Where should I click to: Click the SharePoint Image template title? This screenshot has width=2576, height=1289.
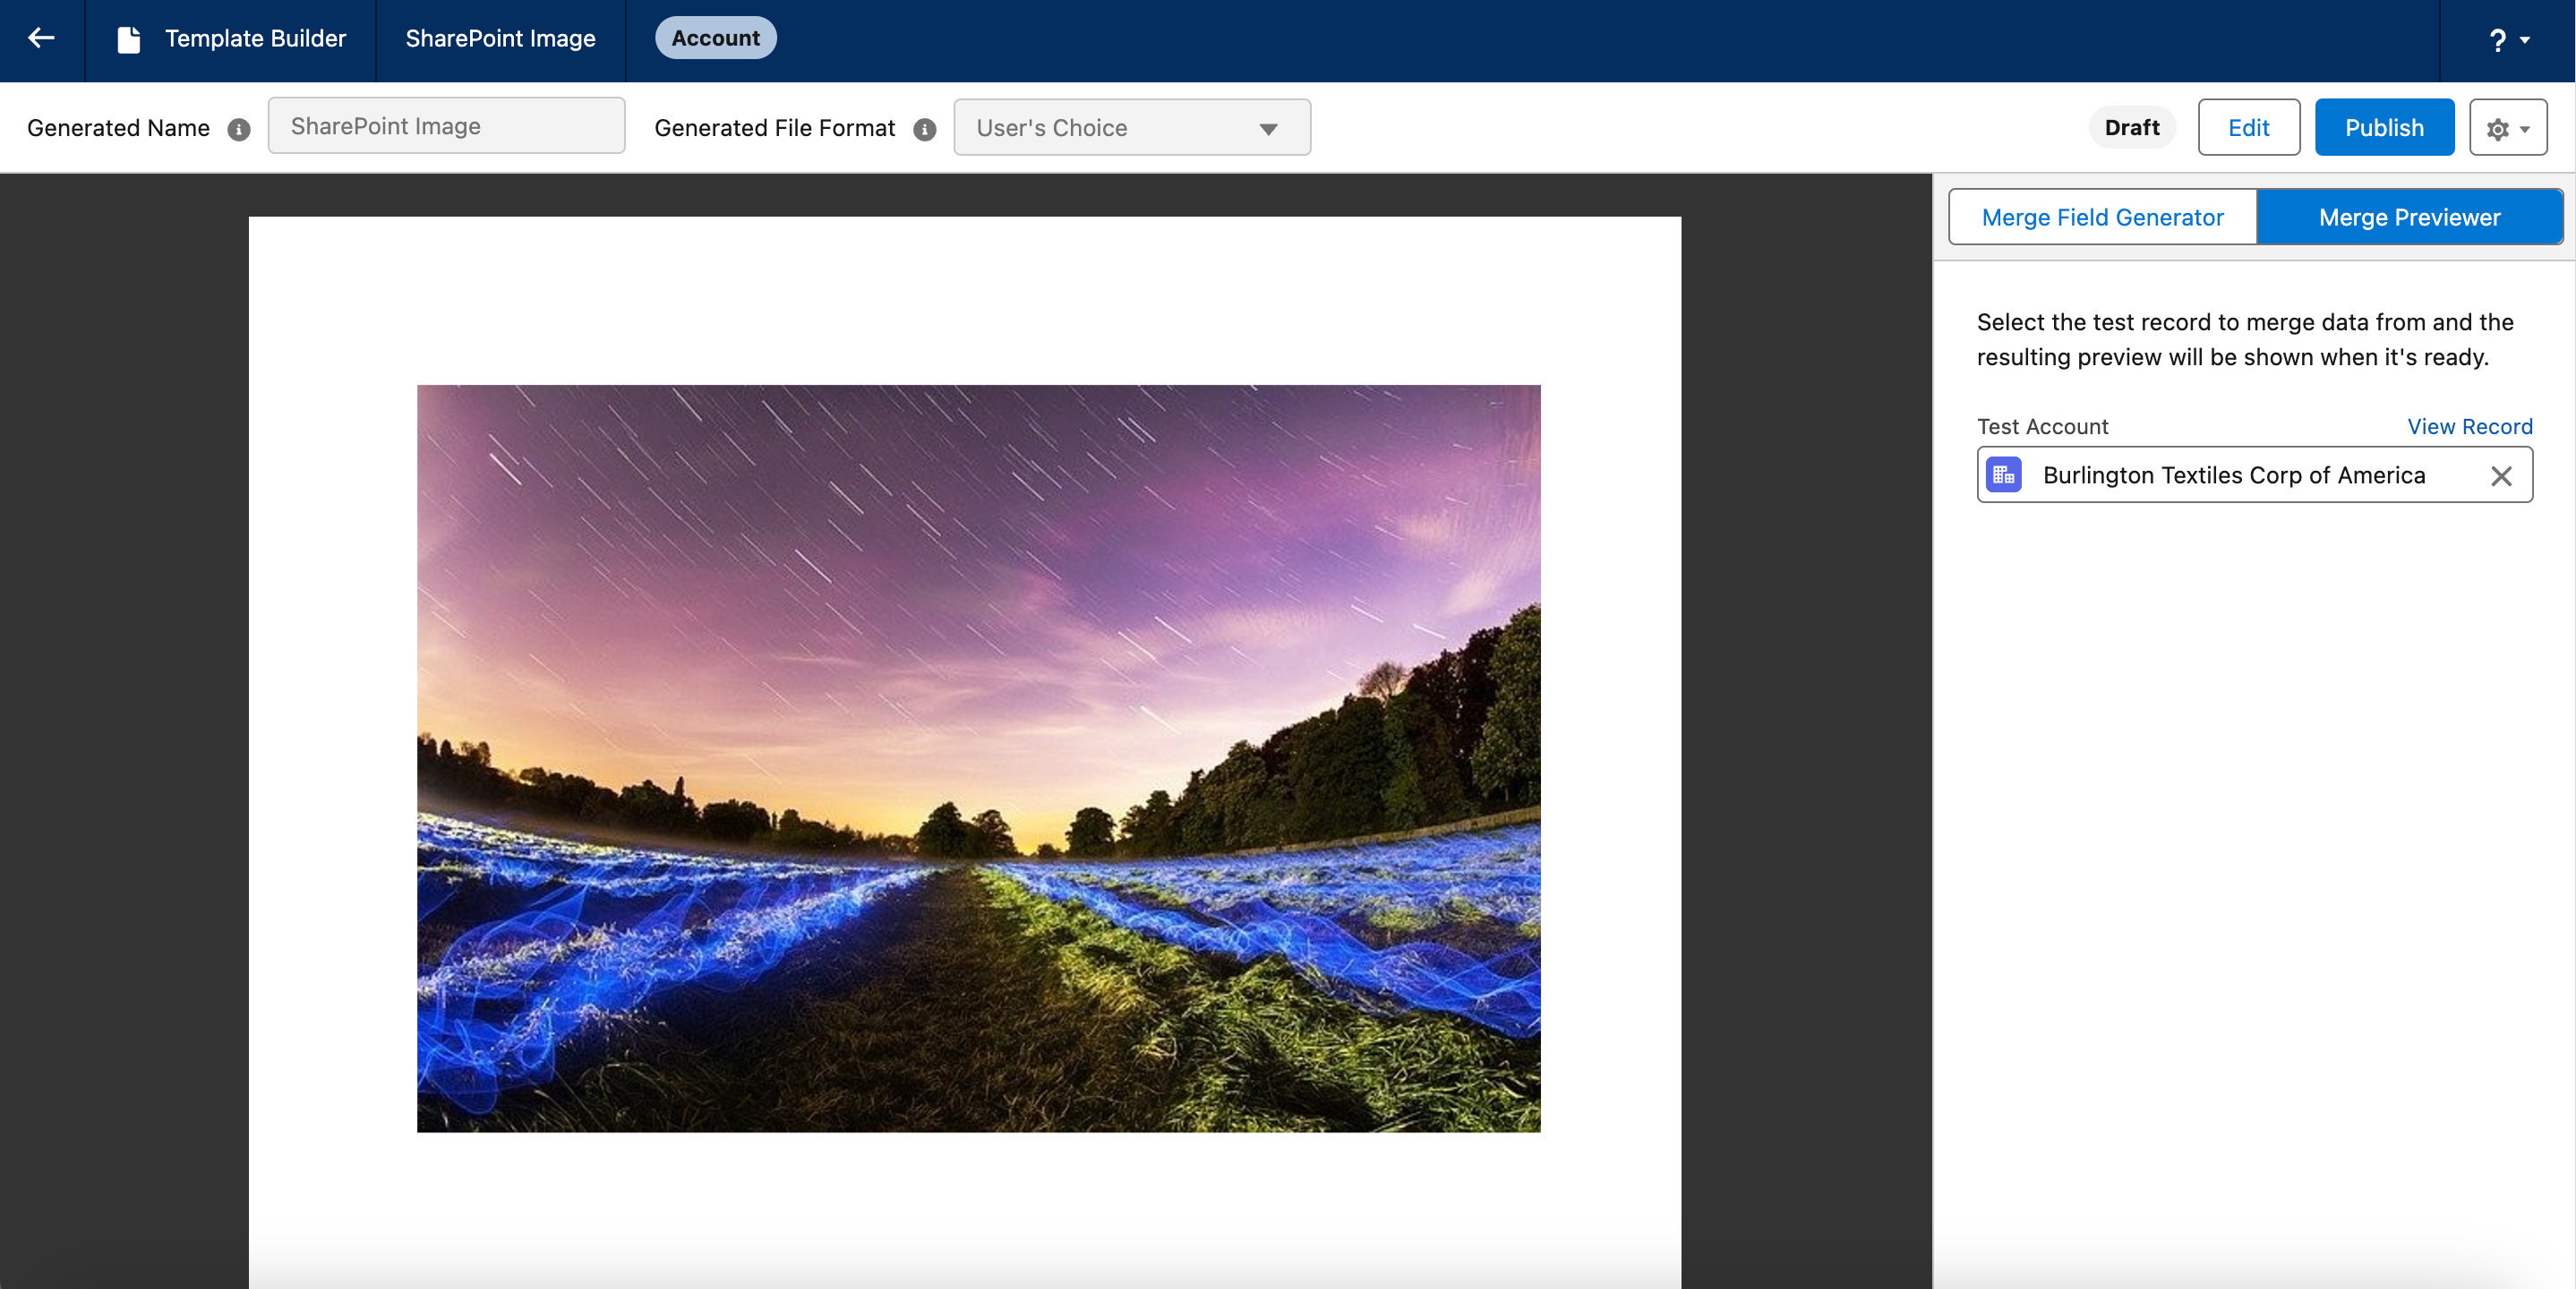coord(500,38)
